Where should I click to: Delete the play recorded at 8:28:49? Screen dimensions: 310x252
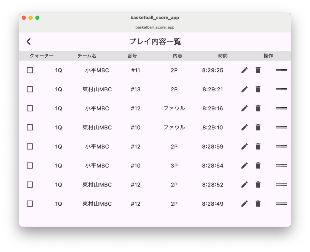[x=258, y=204]
